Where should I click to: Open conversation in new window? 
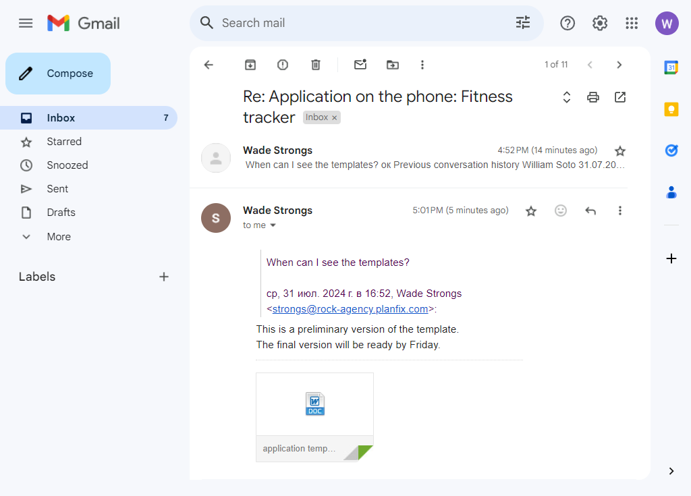pos(620,97)
